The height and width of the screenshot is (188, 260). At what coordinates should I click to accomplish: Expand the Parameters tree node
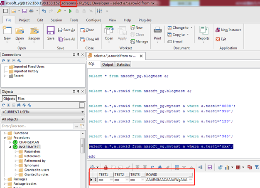point(15,152)
